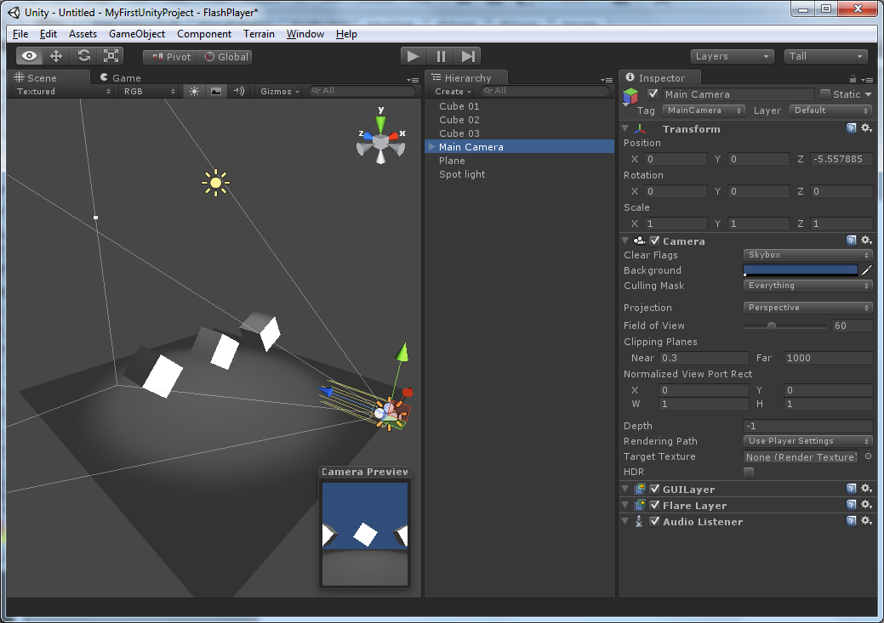The width and height of the screenshot is (884, 623).
Task: Enable the HDR checkbox
Action: coord(749,472)
